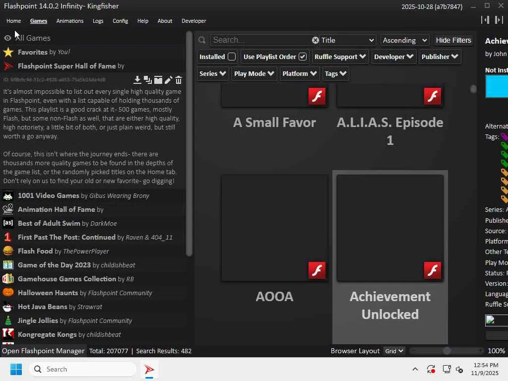Switch to the Animations tab

[69, 21]
